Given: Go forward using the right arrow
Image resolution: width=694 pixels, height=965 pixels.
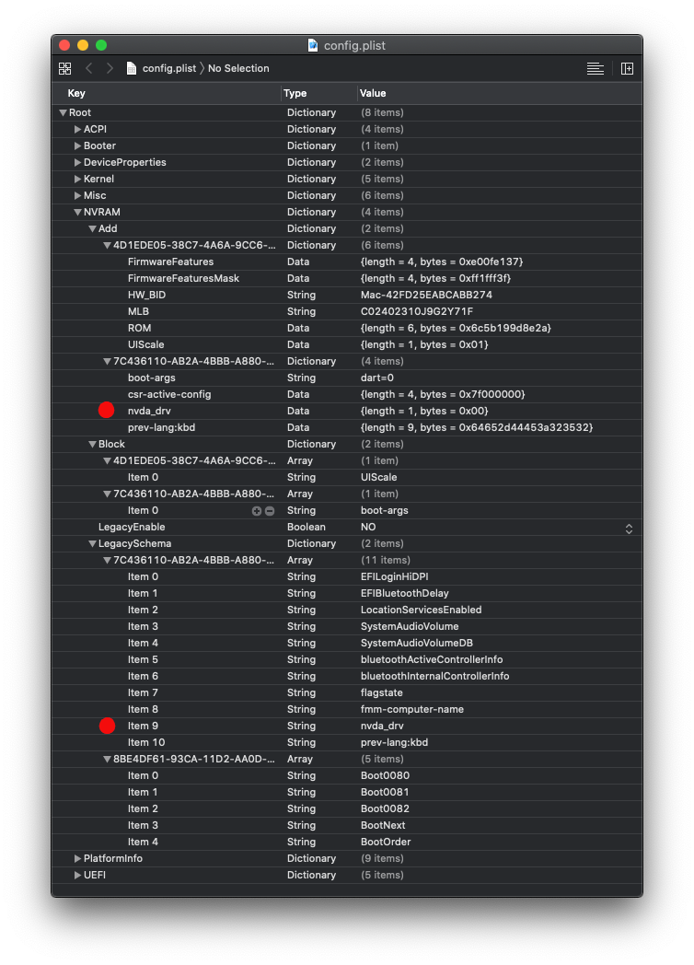Looking at the screenshot, I should click(110, 68).
